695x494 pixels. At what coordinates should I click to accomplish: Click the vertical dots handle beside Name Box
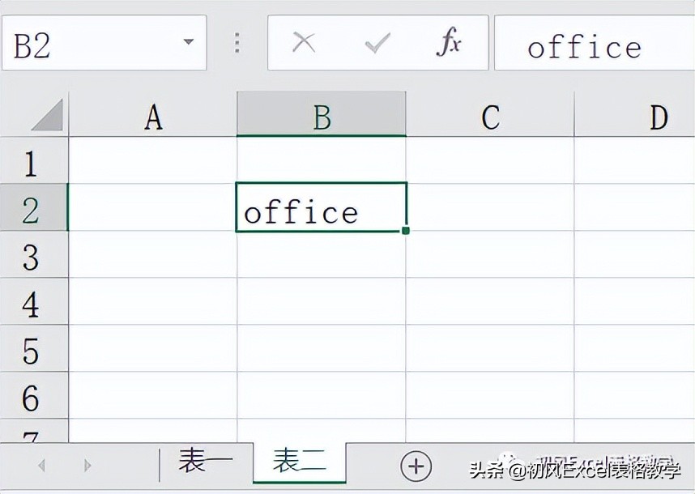[237, 43]
